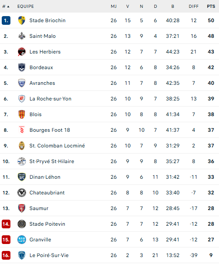This screenshot has width=219, height=264.
Task: Click the EQUIPE column header
Action: click(26, 7)
